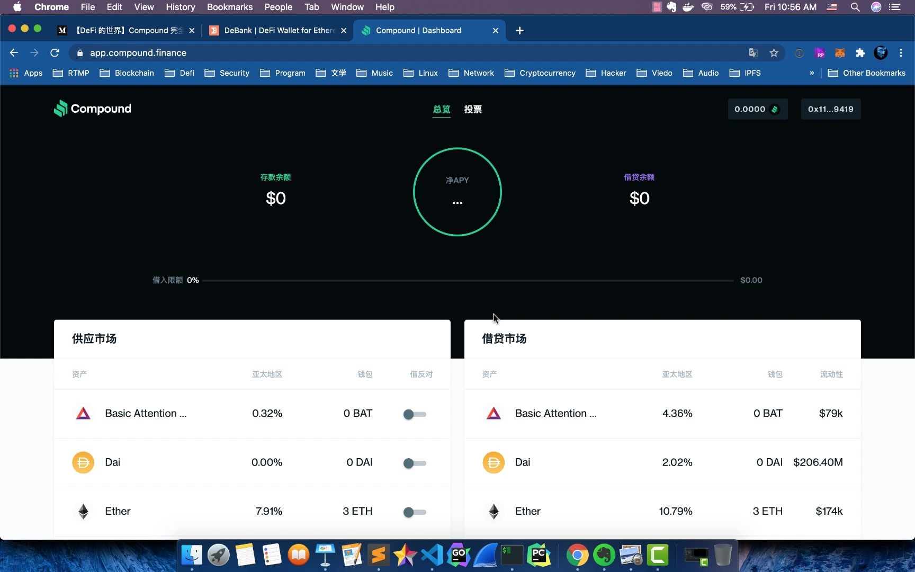Enable collateral toggle for Dai

[x=415, y=463]
